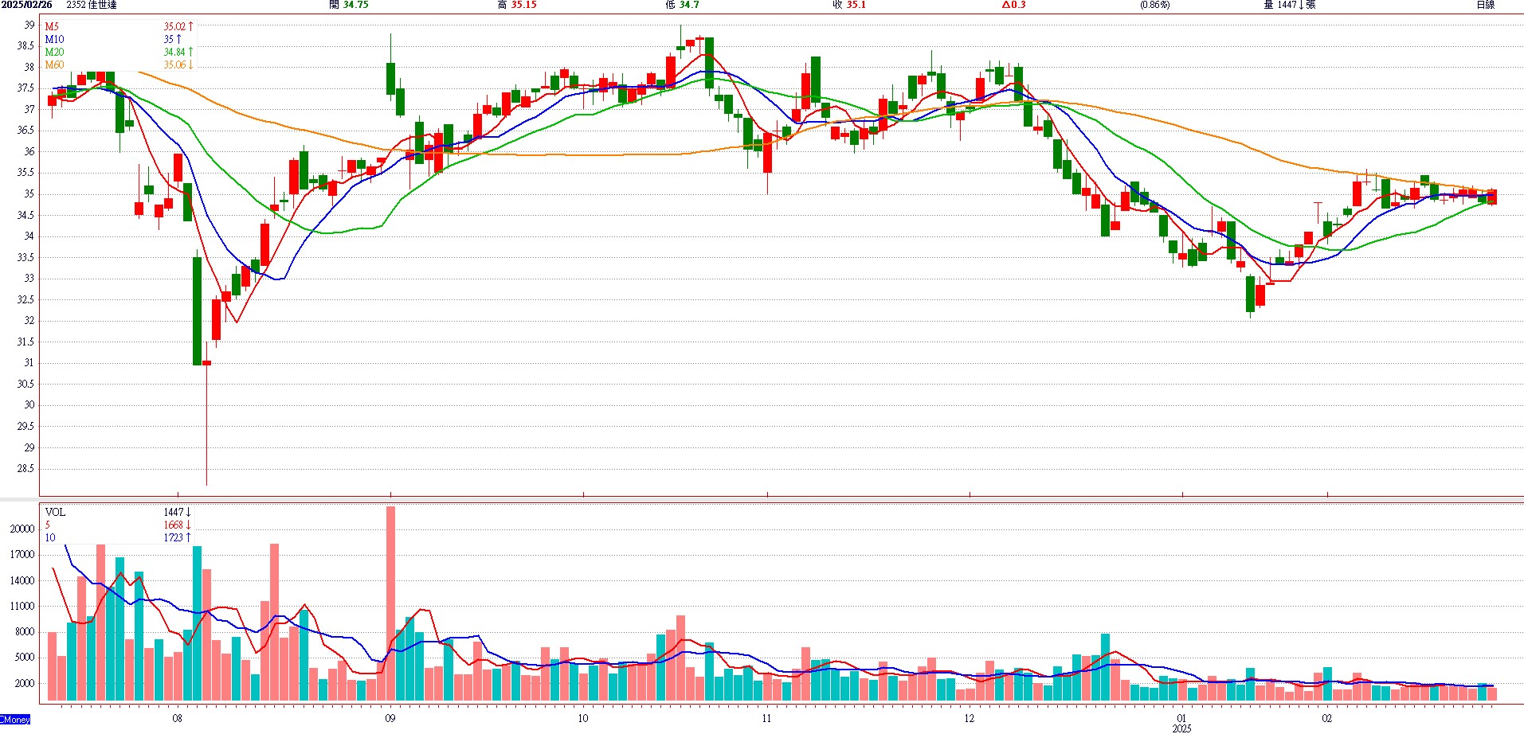The height and width of the screenshot is (734, 1524).
Task: Click the 28.5 price axis label
Action: tap(26, 468)
